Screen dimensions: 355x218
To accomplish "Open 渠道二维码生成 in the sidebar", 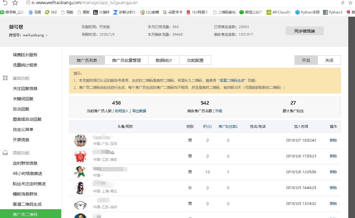I will point(27,204).
